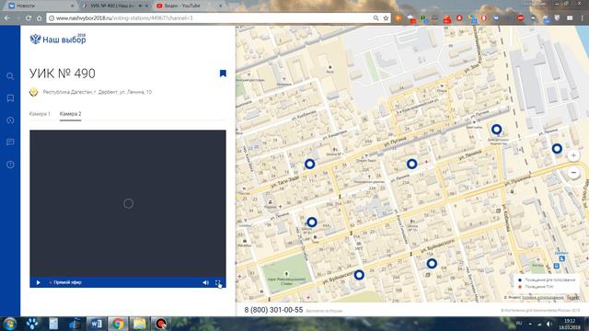Switch to Камера 1 tab

tap(40, 114)
